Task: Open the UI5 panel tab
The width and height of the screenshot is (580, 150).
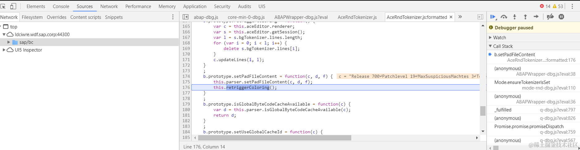Action: 262,6
